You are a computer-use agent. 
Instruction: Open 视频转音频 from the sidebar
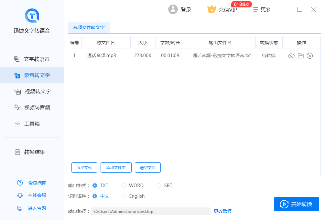[x=32, y=107]
